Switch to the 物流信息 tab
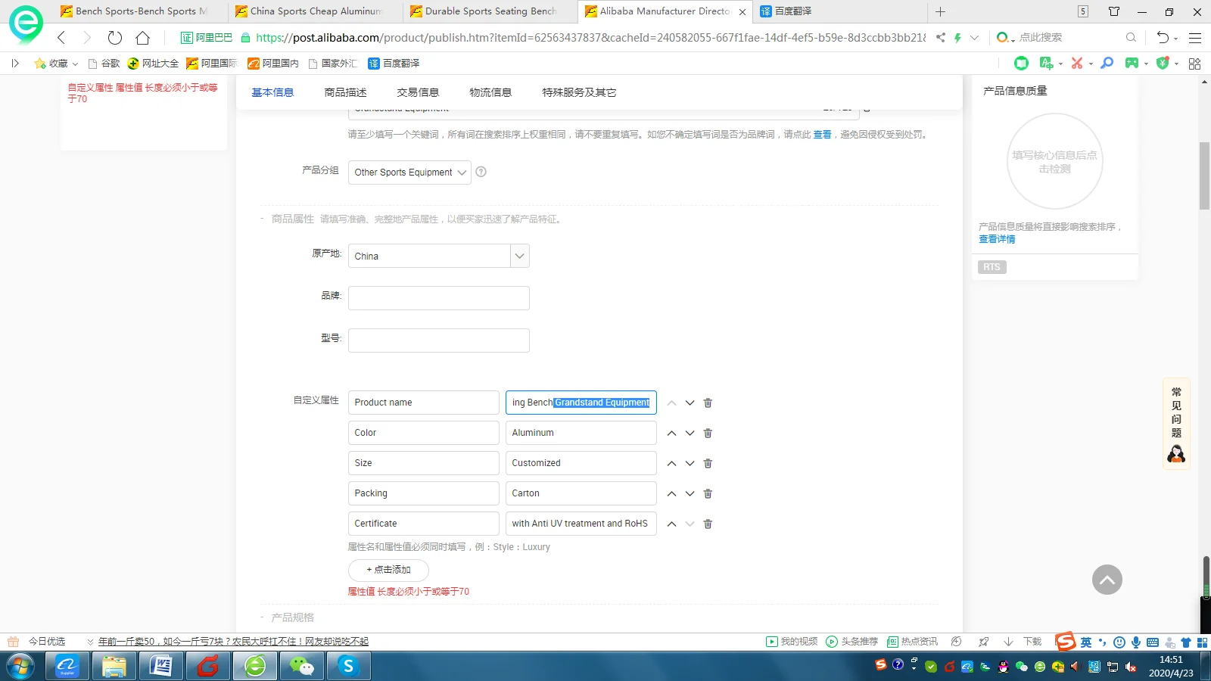The image size is (1211, 681). click(x=490, y=92)
